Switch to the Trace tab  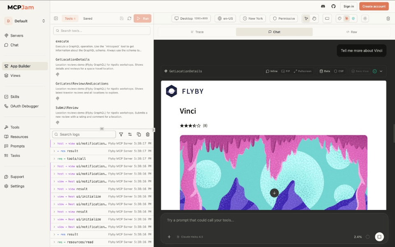click(x=197, y=32)
